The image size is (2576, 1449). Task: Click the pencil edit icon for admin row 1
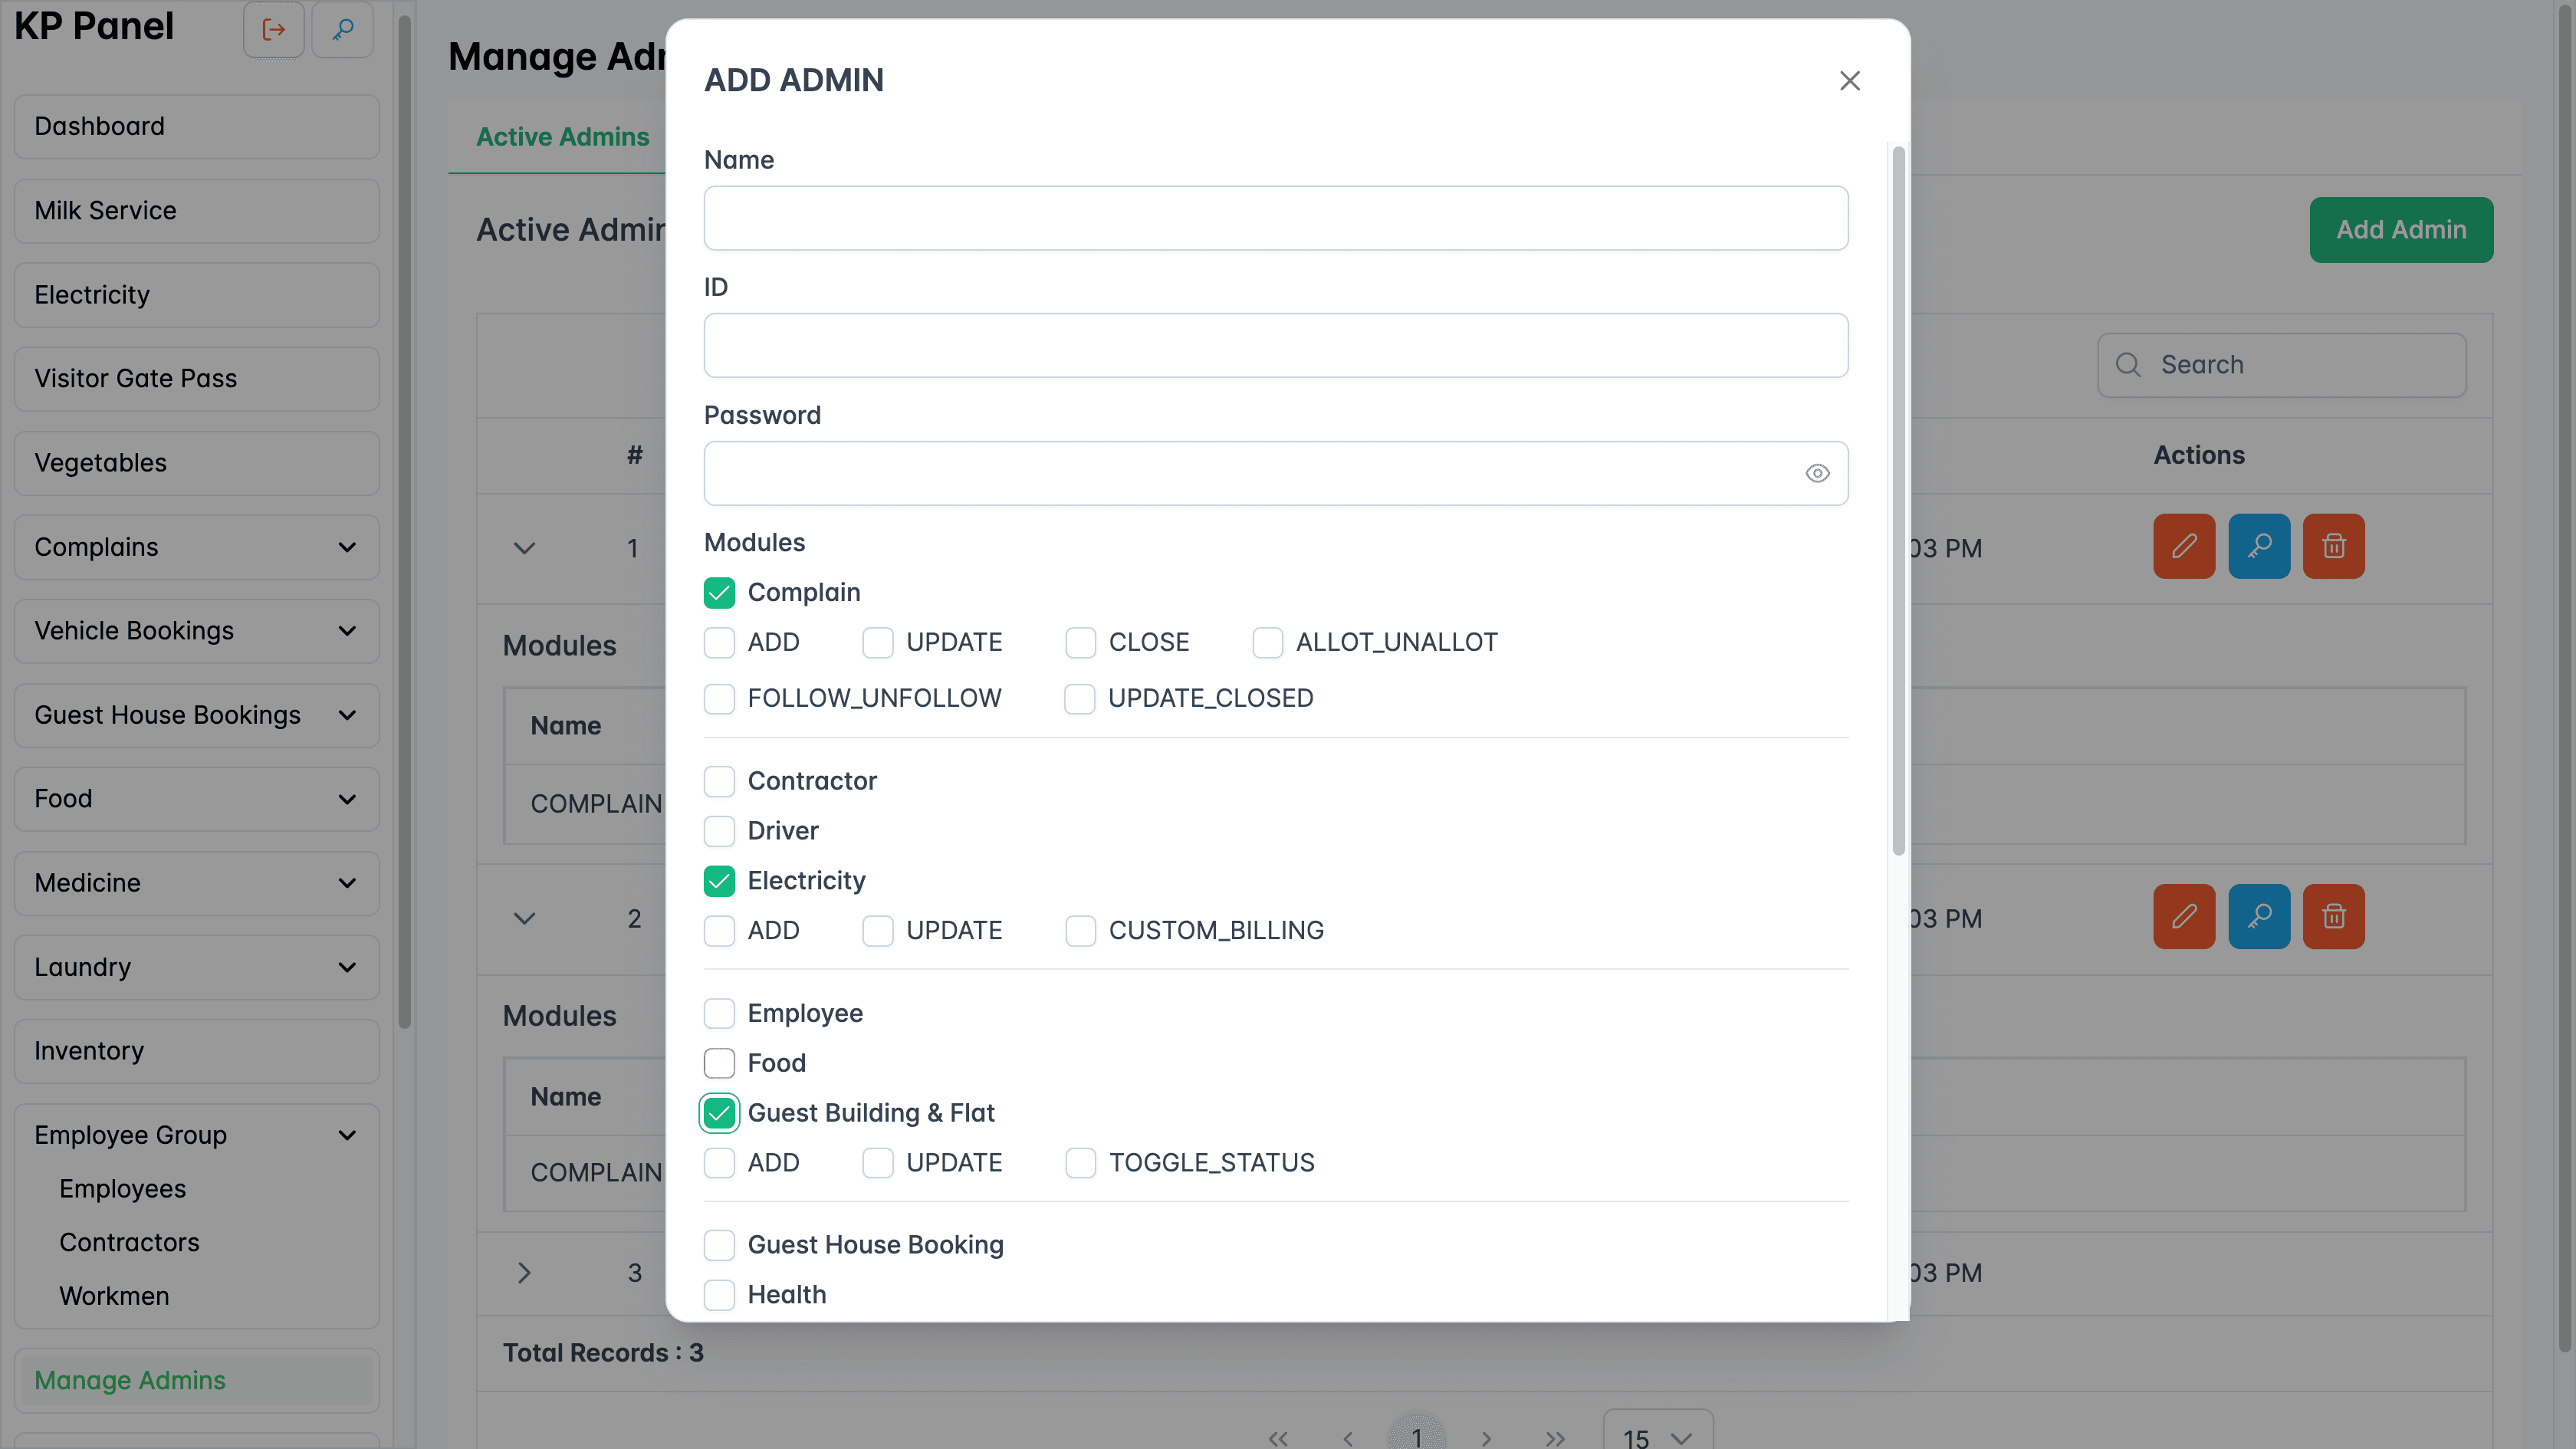tap(2184, 546)
